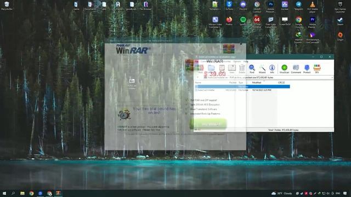Open taskbar Search

[13, 193]
